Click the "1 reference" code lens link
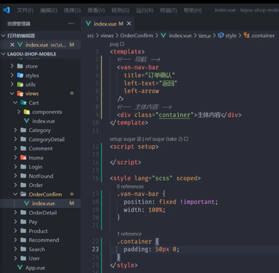The image size is (279, 273). tap(129, 234)
